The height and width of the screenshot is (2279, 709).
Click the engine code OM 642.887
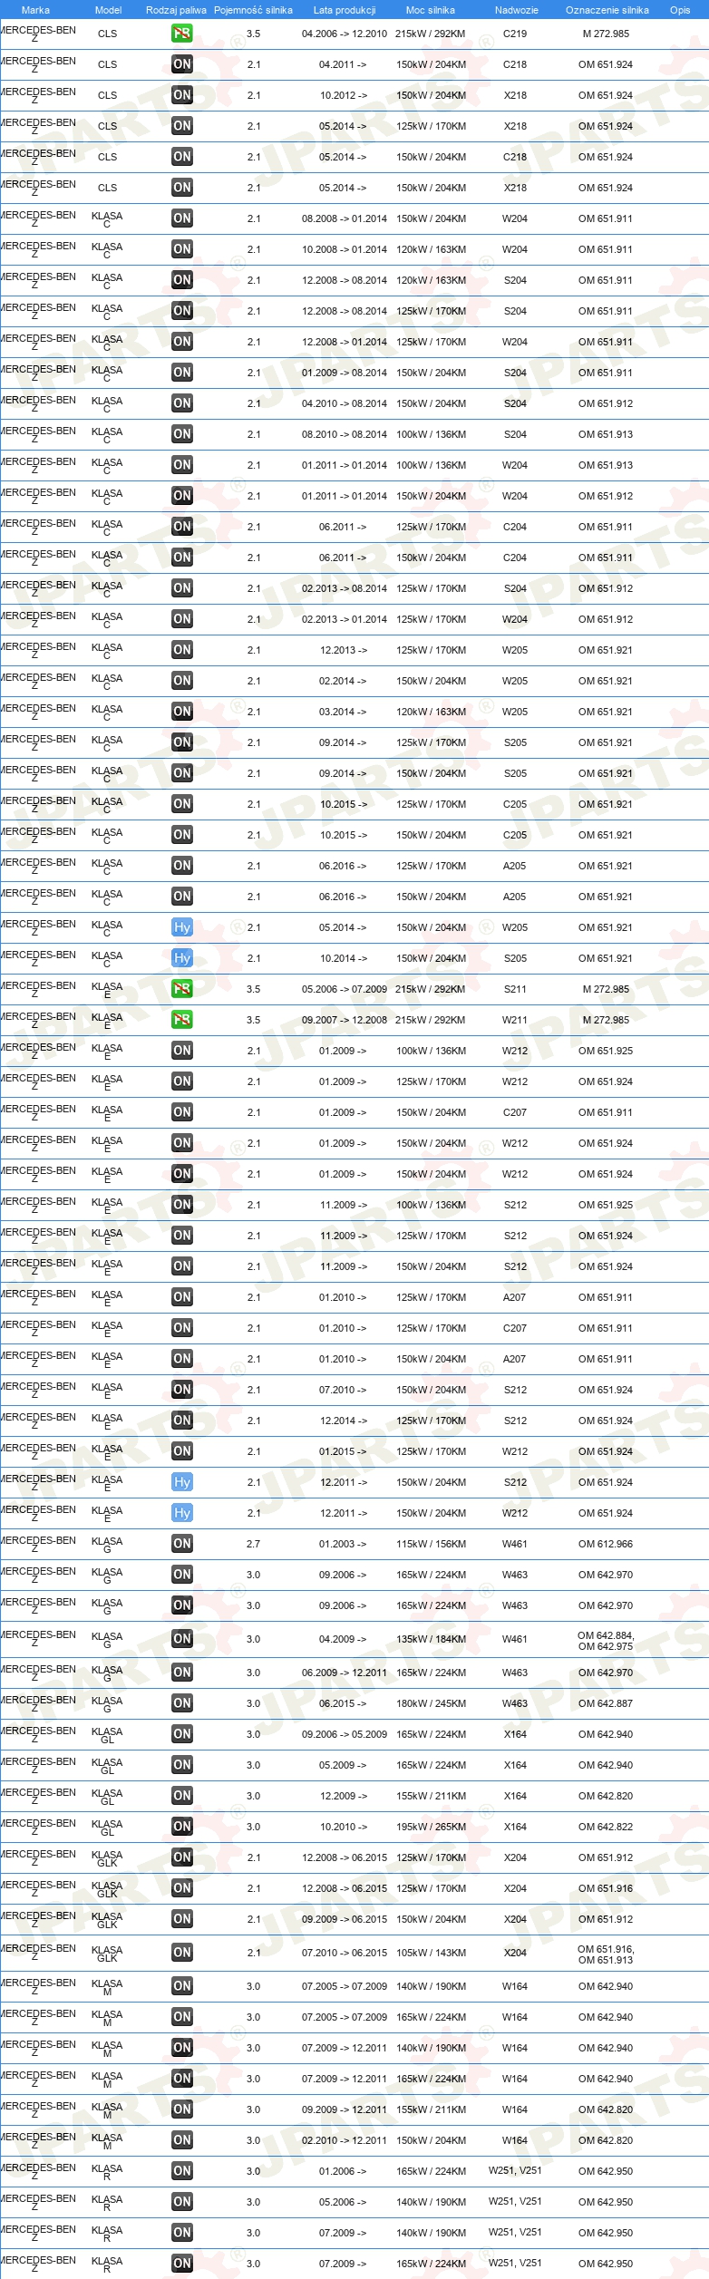(x=606, y=1703)
